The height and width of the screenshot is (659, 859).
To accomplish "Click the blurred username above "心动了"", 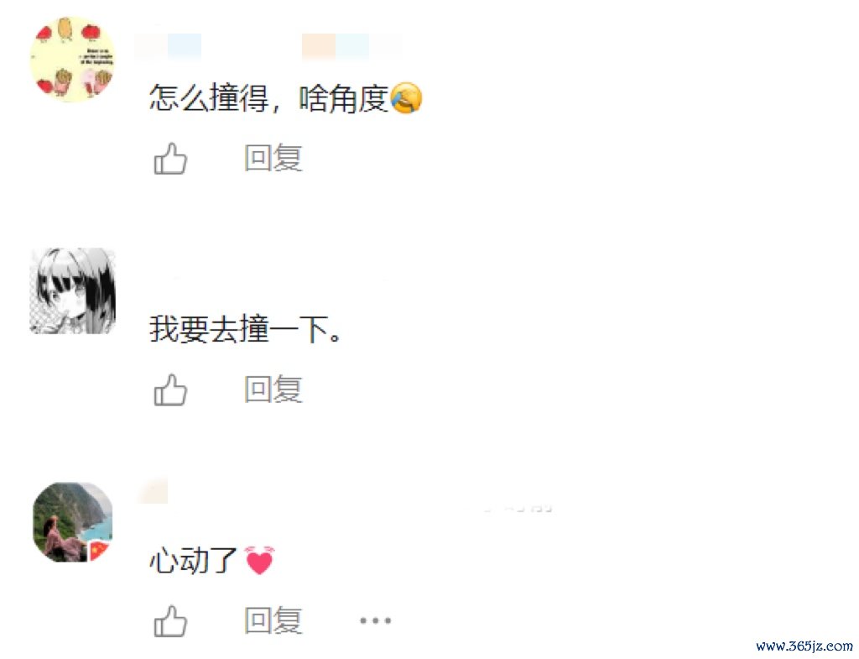I will [x=153, y=491].
